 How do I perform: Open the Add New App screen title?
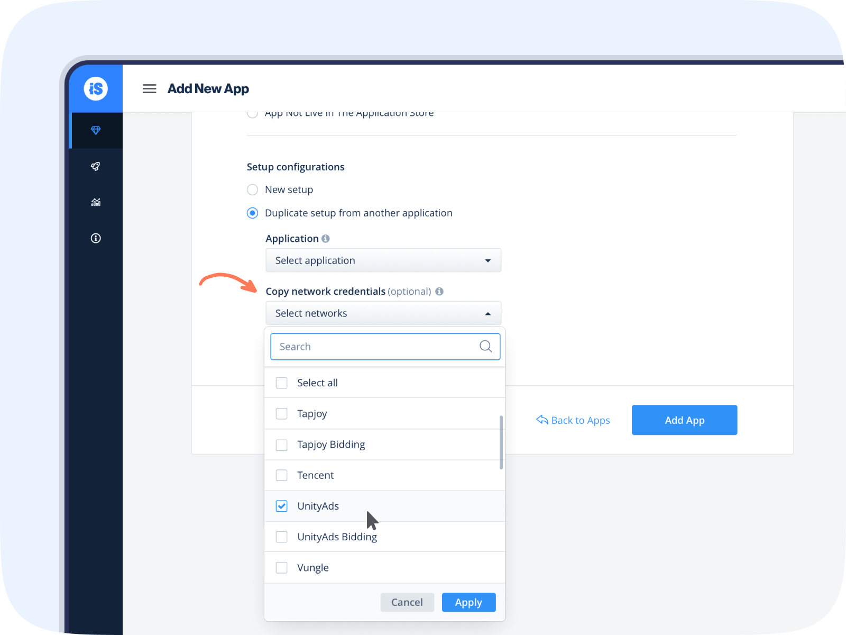(x=208, y=88)
